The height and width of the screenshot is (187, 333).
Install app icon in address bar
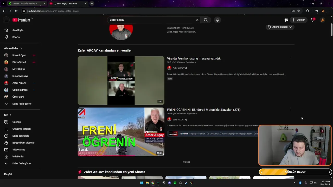click(293, 11)
